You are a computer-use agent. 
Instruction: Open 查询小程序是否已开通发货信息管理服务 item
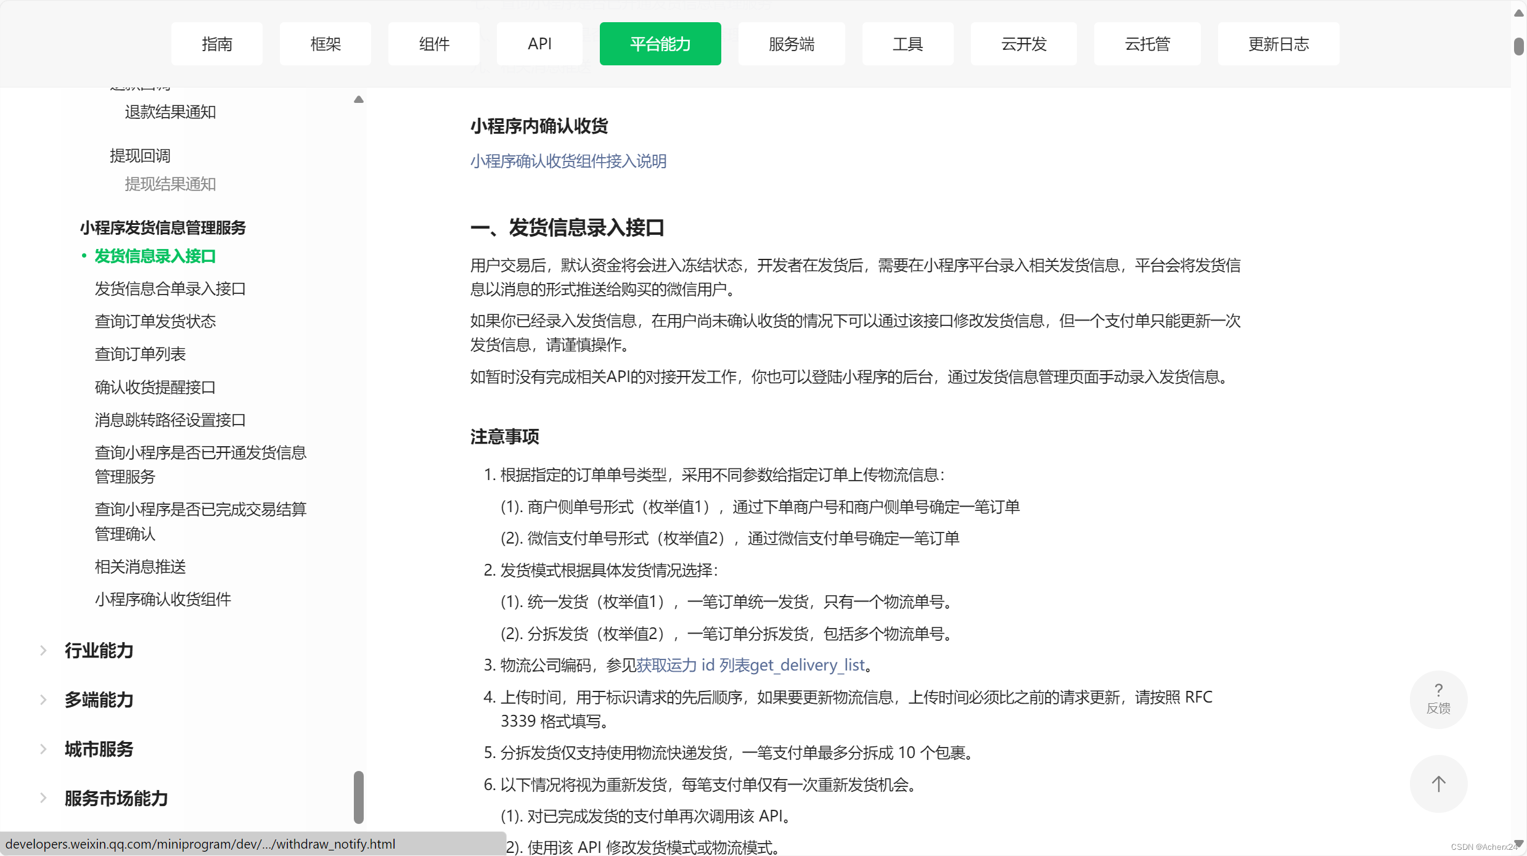pyautogui.click(x=200, y=465)
